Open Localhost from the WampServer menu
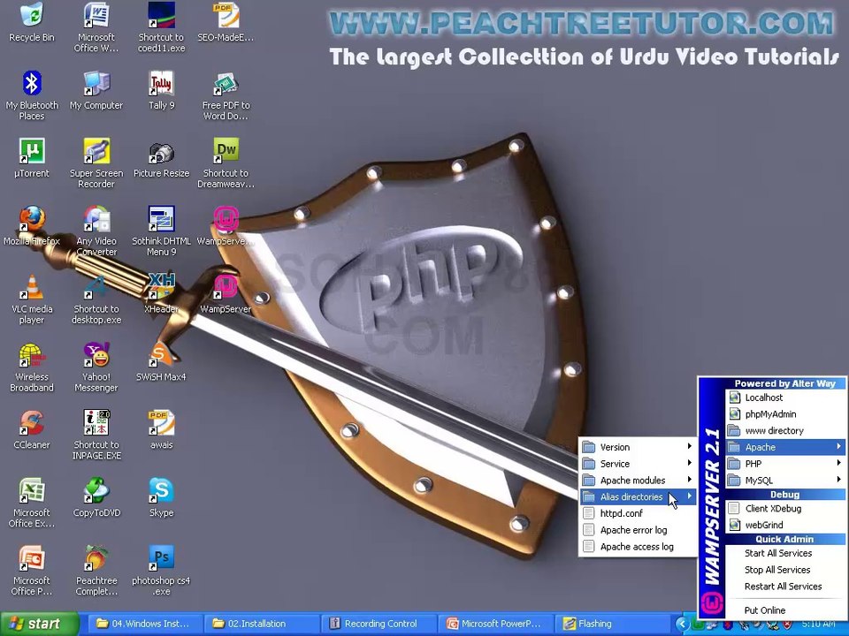Viewport: 849px width, 636px height. [785, 397]
